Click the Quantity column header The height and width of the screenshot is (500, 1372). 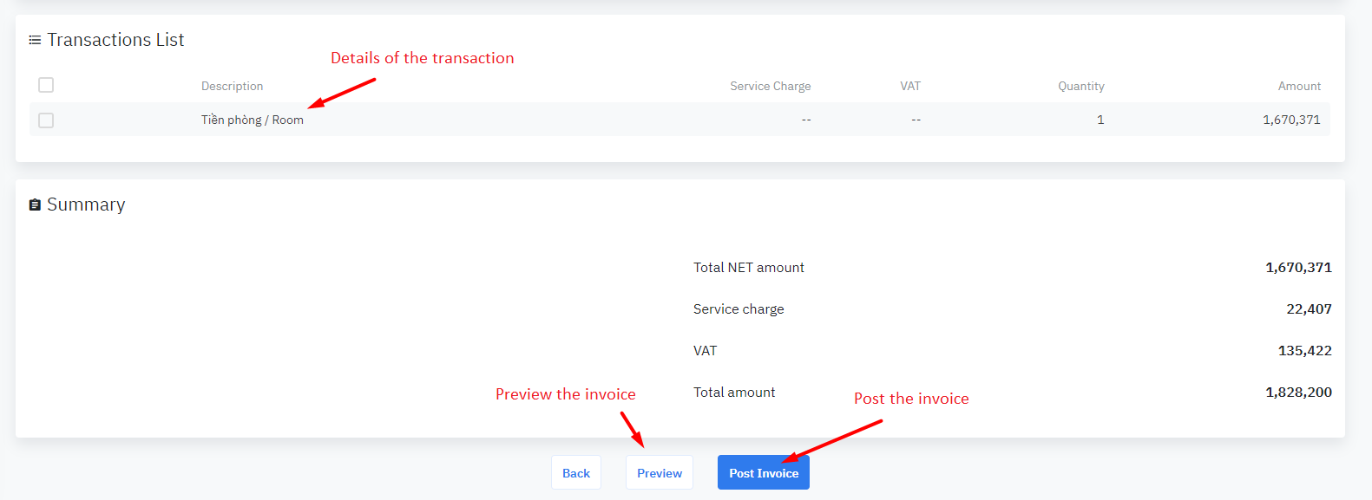tap(1080, 86)
